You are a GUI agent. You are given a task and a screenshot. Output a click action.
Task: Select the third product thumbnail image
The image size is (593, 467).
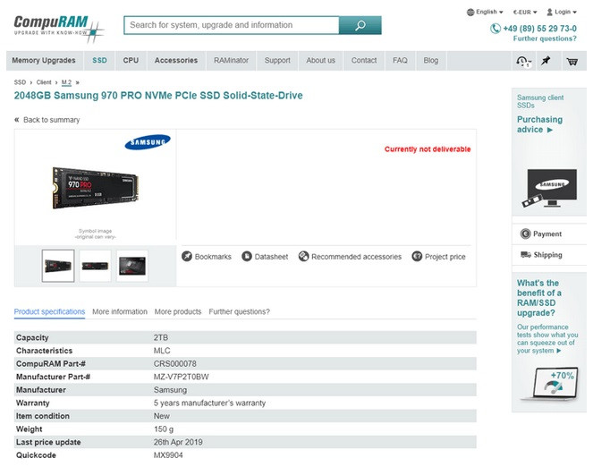[132, 266]
